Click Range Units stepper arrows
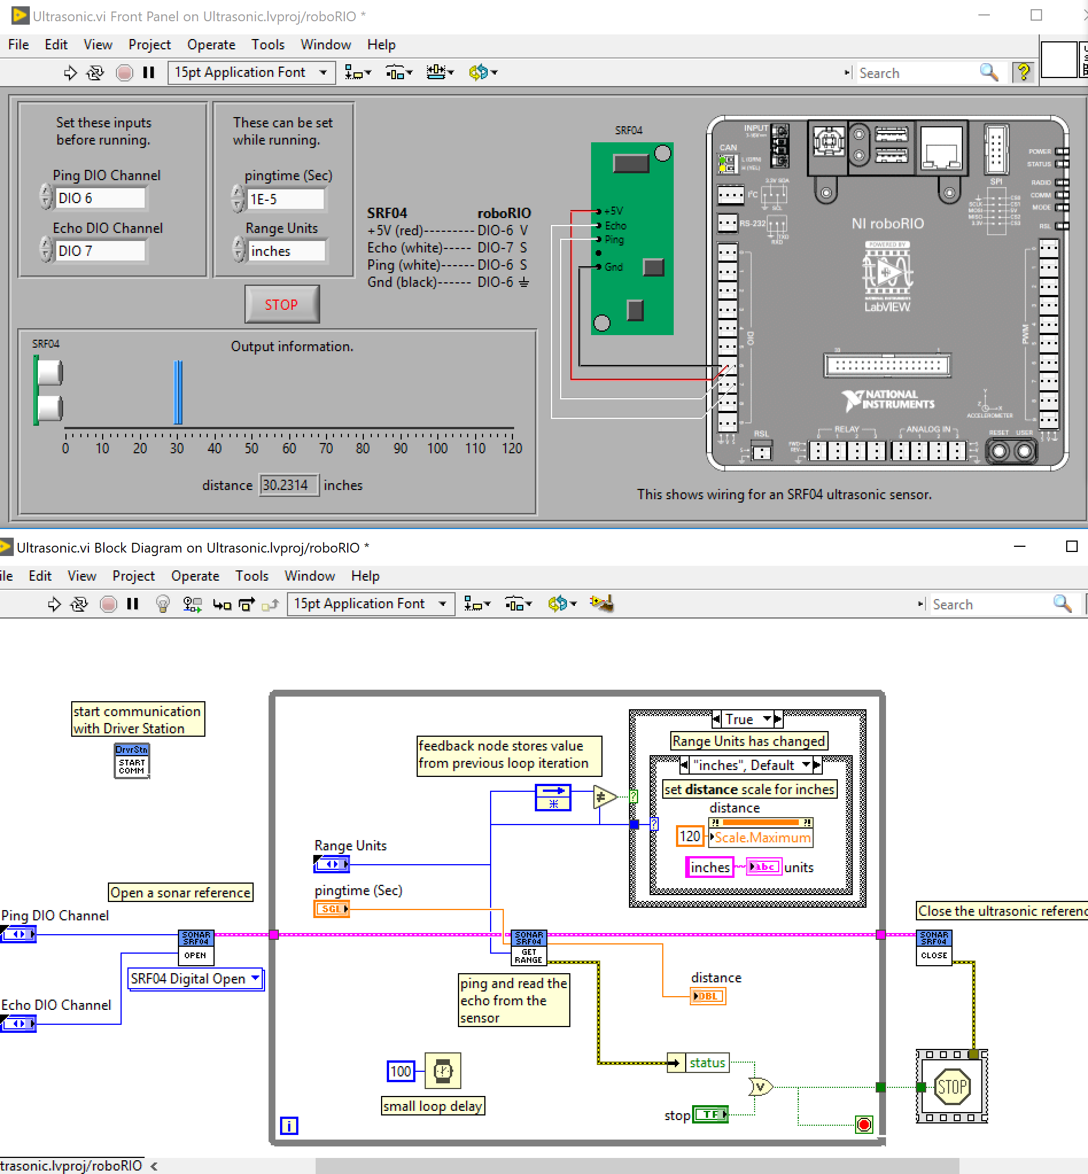The image size is (1088, 1174). (x=238, y=250)
